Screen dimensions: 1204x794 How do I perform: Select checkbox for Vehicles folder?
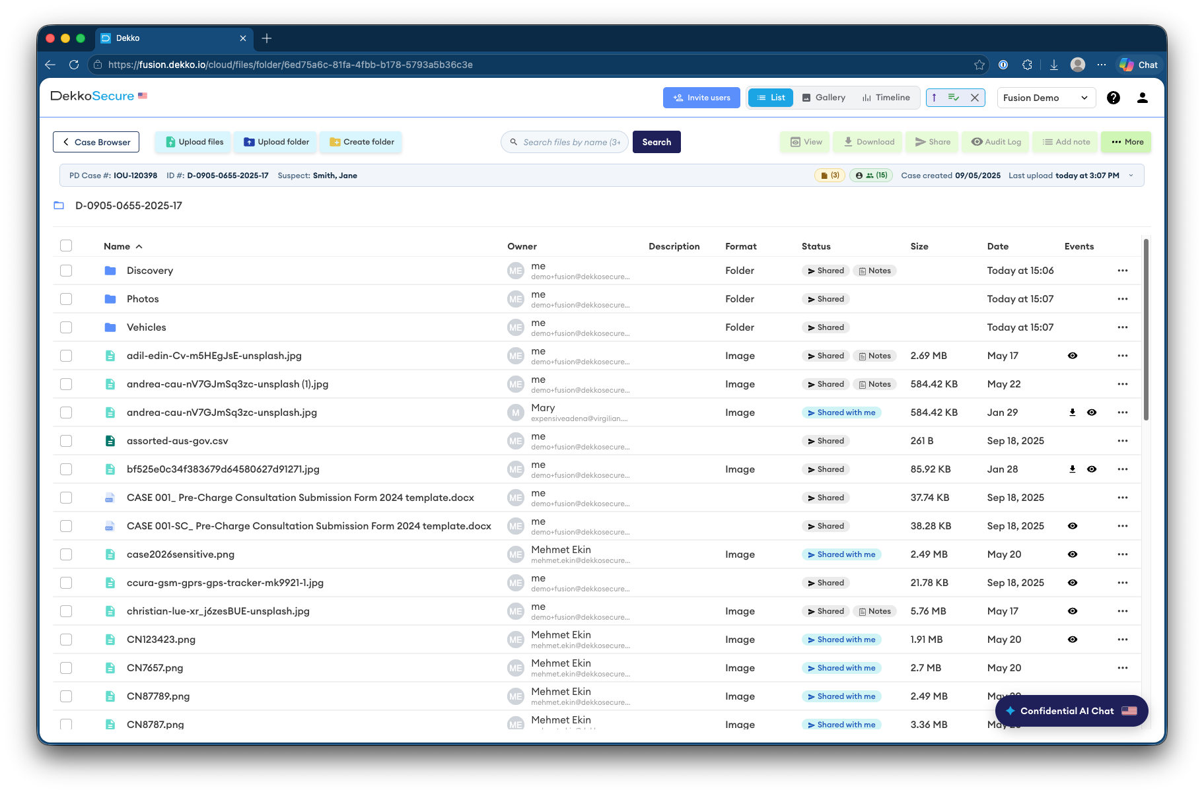[x=66, y=327]
